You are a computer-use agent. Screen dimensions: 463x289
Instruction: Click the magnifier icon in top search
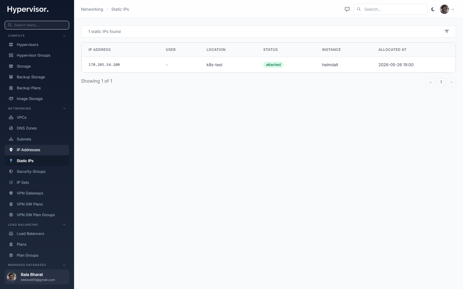(359, 9)
